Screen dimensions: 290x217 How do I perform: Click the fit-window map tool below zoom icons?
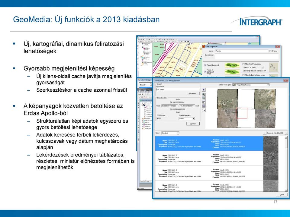204,102
